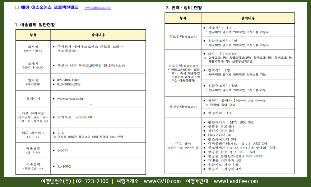Click the 이송실적 value 51~100건
This screenshot has width=311, height=187.
64,166
